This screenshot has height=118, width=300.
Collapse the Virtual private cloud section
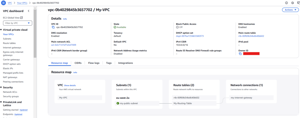1,30
